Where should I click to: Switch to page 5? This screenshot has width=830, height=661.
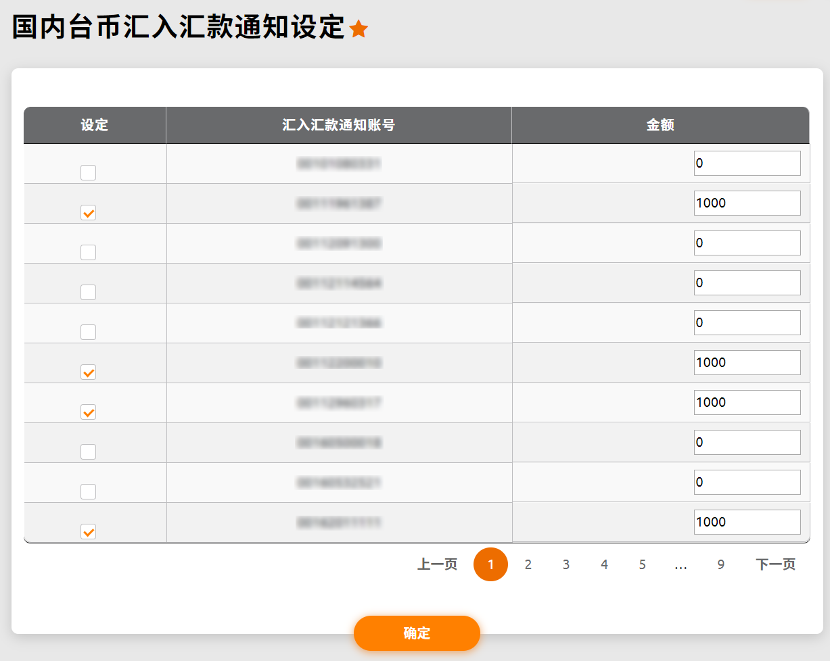point(642,564)
